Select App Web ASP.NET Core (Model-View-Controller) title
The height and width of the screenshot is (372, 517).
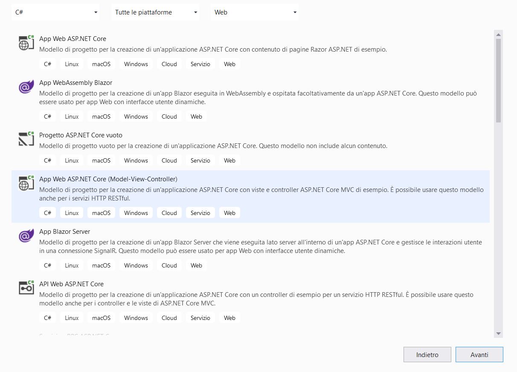[x=108, y=179]
